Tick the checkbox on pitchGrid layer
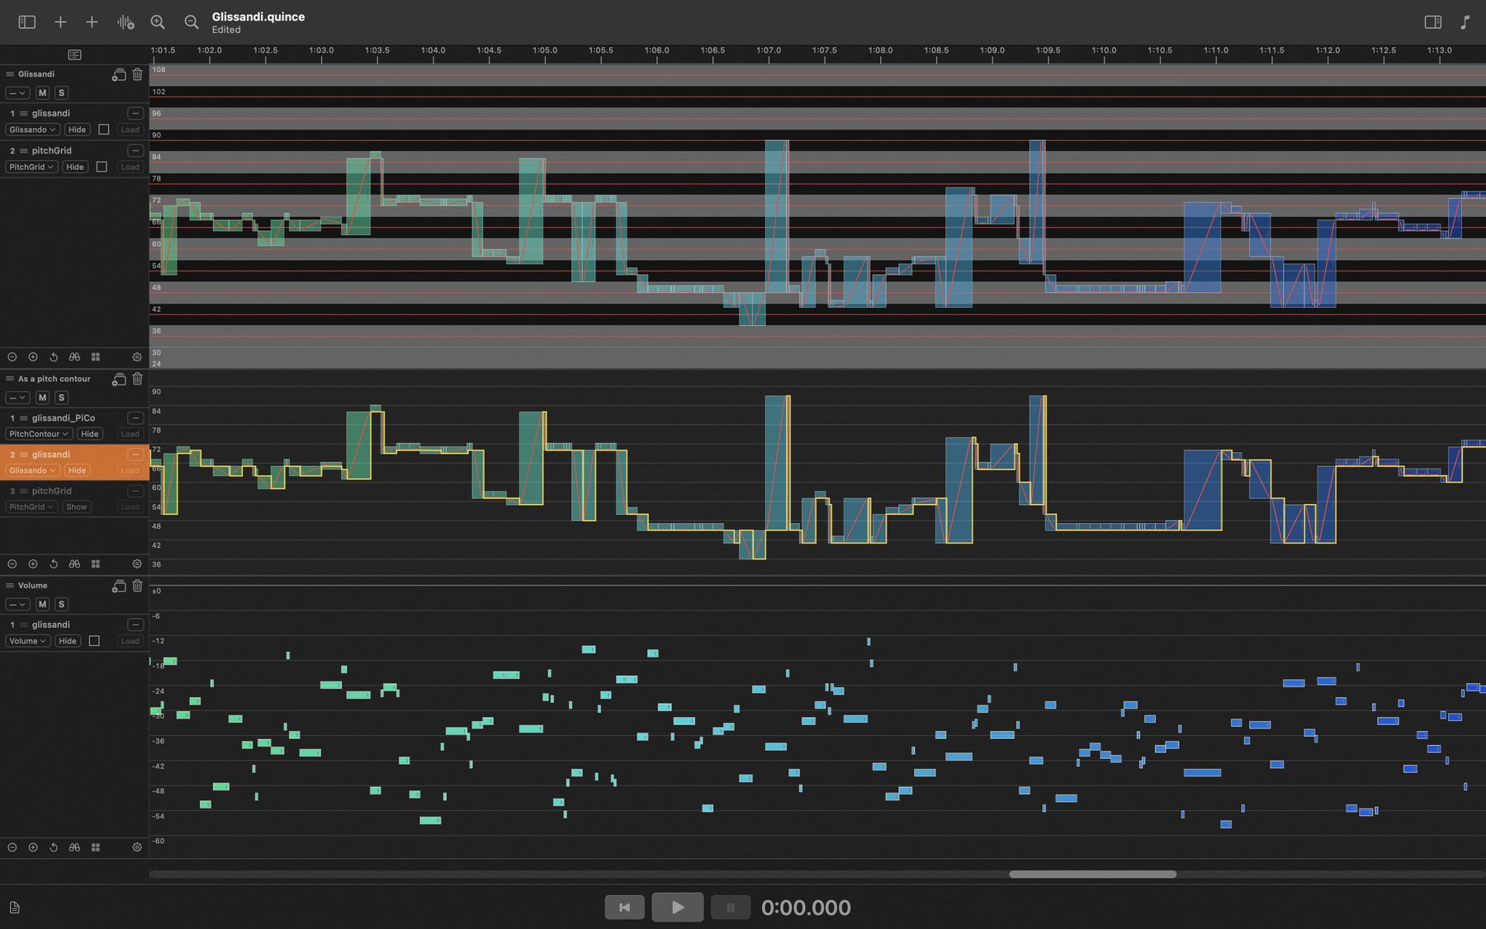The width and height of the screenshot is (1486, 929). point(102,167)
